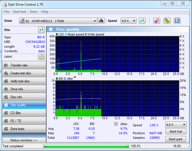192x151 pixels.
Task: Click the Samples value 150992
Action: (x=154, y=138)
